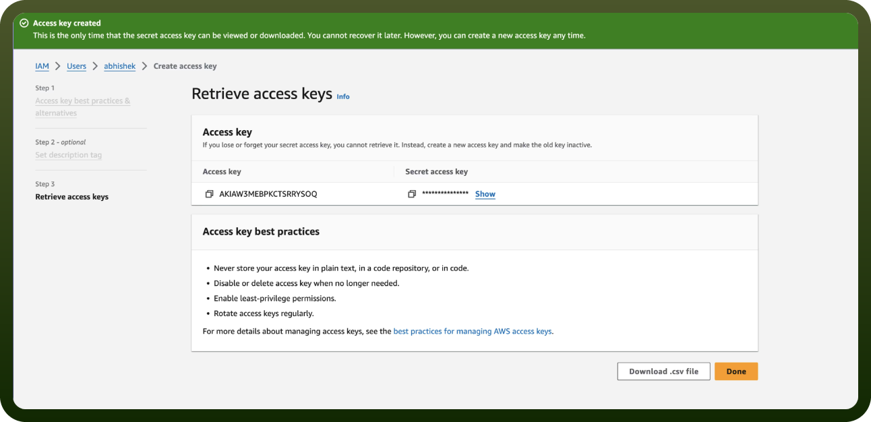Click the Step 1 label

point(45,88)
